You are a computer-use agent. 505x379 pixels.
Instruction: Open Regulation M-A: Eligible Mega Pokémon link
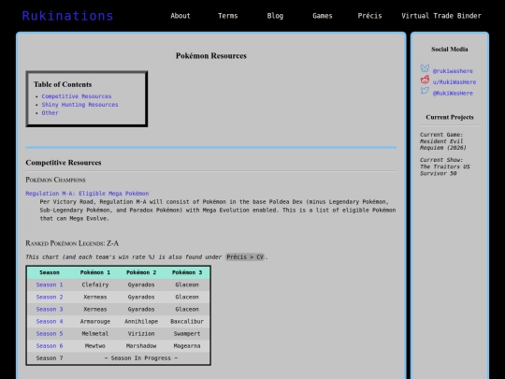click(x=87, y=194)
